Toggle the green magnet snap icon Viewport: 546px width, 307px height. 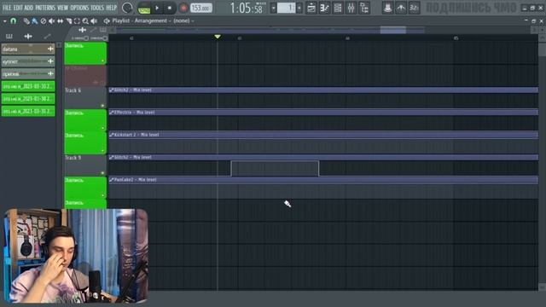point(14,21)
